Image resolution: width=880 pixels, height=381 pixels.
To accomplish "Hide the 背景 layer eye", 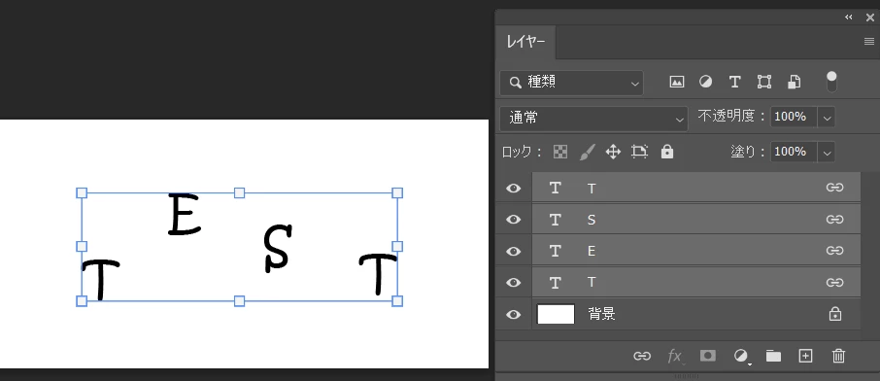I will click(x=514, y=314).
